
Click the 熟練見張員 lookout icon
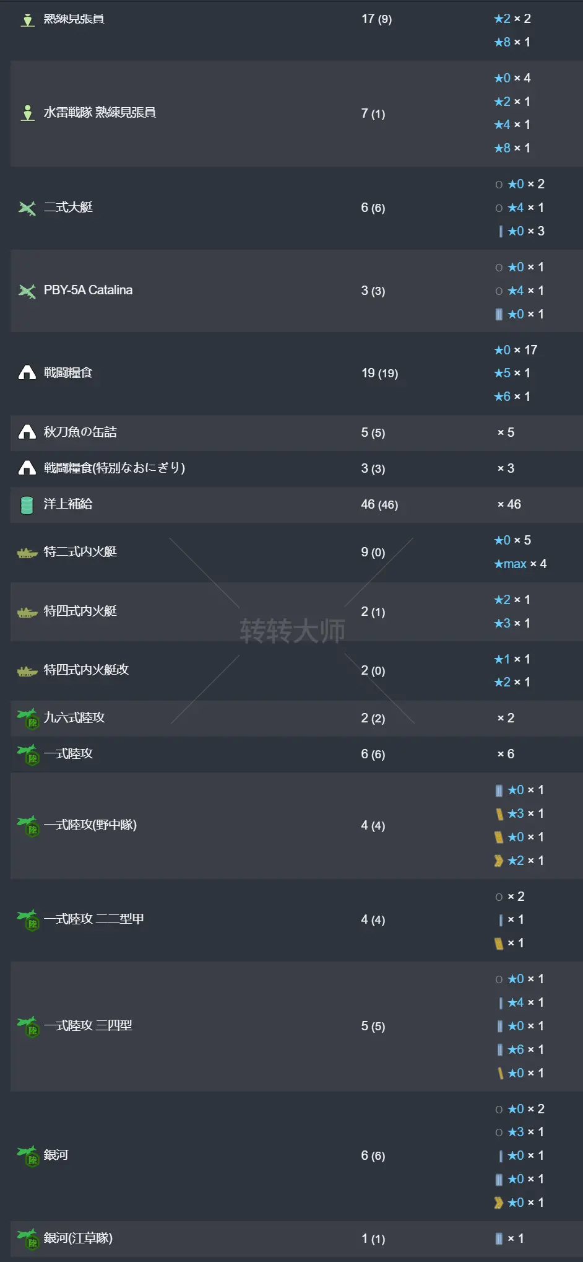pyautogui.click(x=27, y=19)
